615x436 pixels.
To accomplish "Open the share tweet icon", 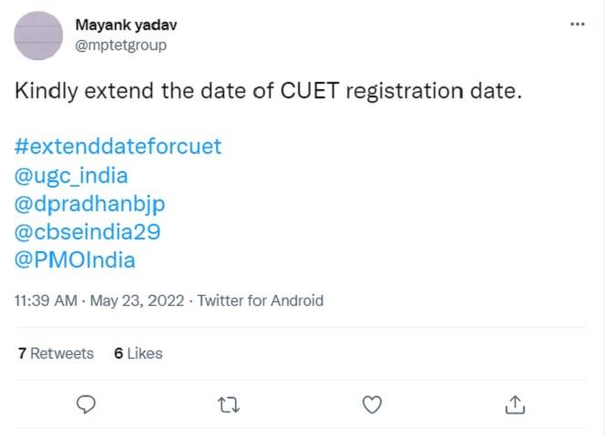I will [x=514, y=402].
